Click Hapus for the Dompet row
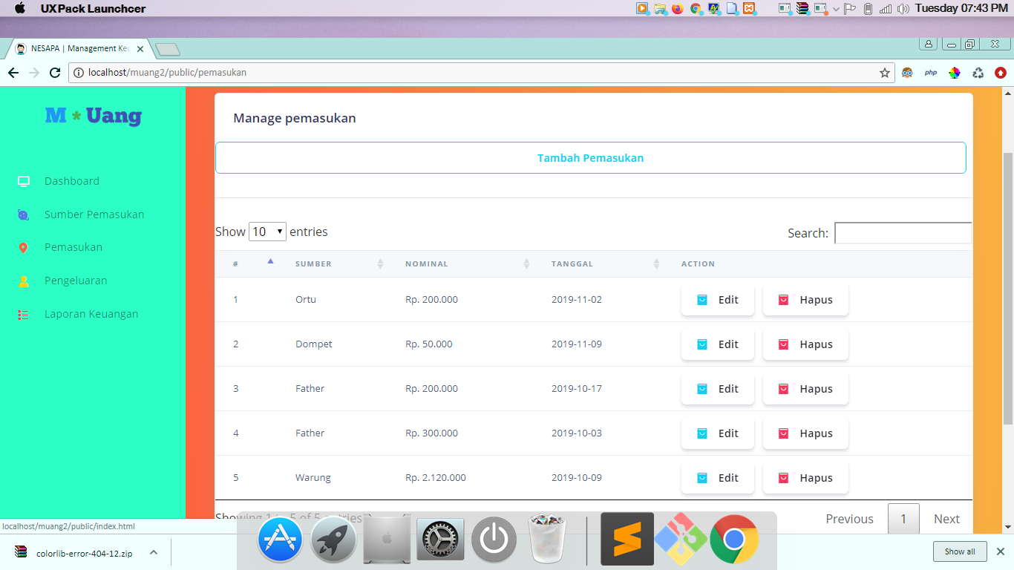 pyautogui.click(x=805, y=344)
